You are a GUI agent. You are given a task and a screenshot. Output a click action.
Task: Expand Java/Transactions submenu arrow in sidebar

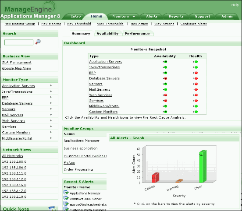(x=51, y=91)
